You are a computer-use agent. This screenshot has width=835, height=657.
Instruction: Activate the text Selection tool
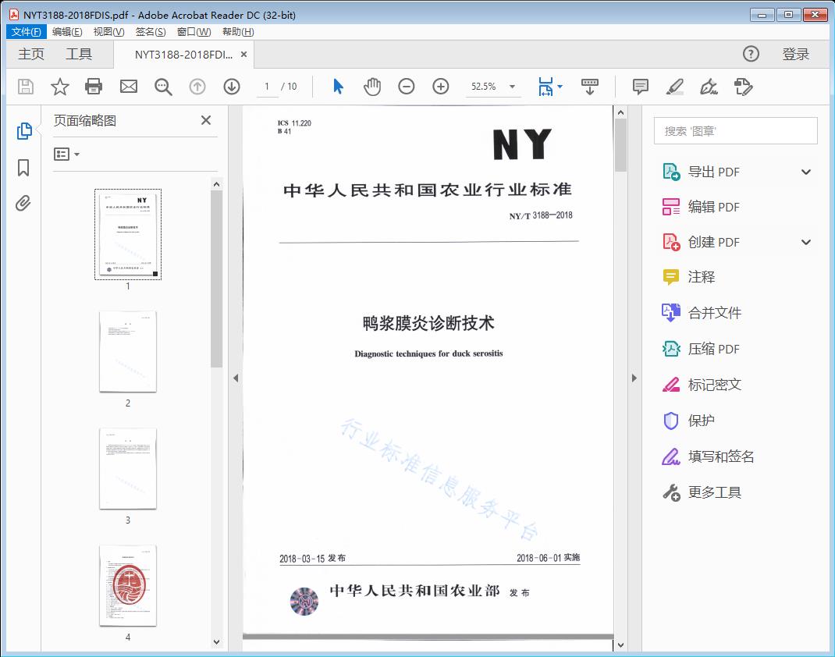coord(338,87)
